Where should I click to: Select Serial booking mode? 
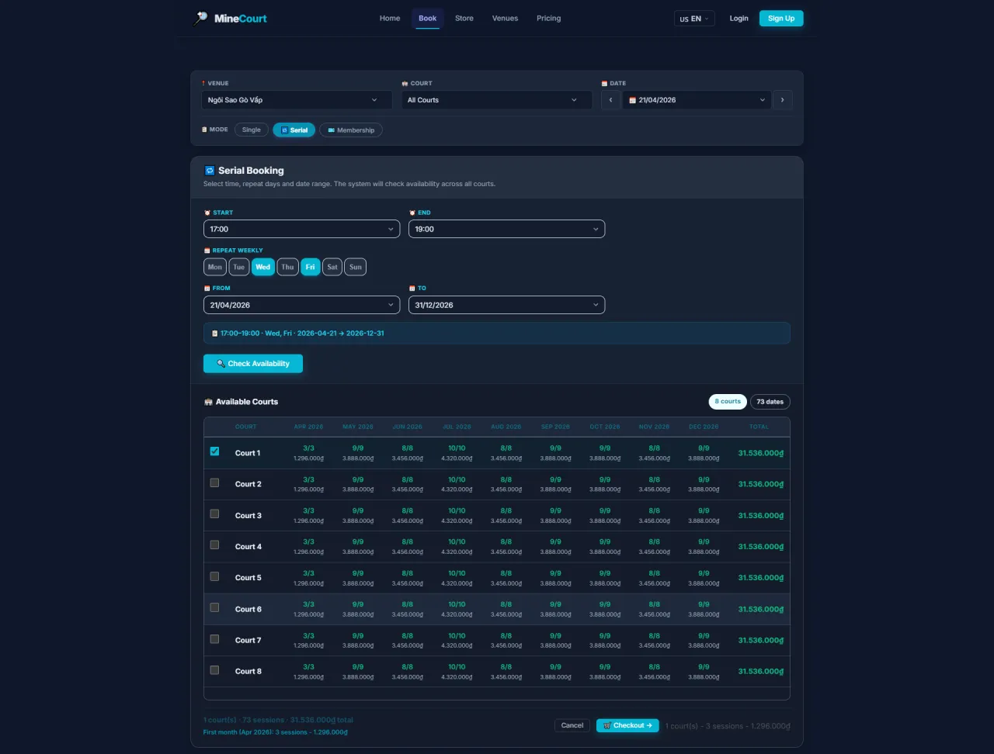point(294,130)
